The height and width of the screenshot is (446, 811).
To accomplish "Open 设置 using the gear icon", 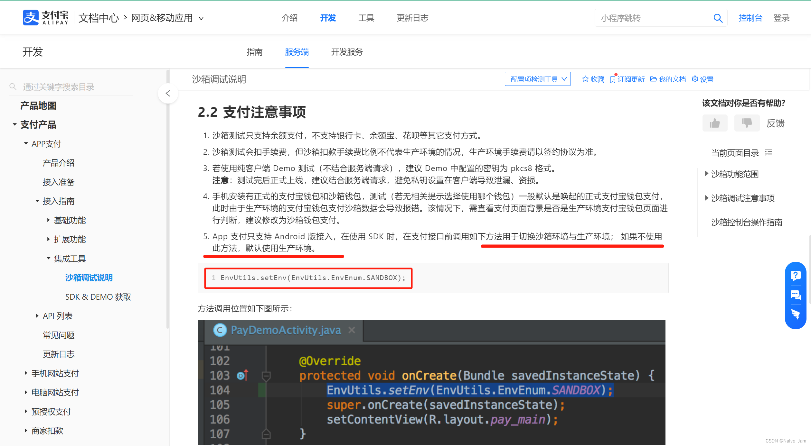I will tap(695, 79).
